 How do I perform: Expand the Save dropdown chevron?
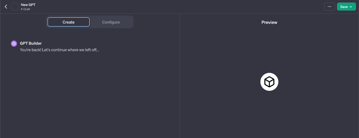point(351,7)
